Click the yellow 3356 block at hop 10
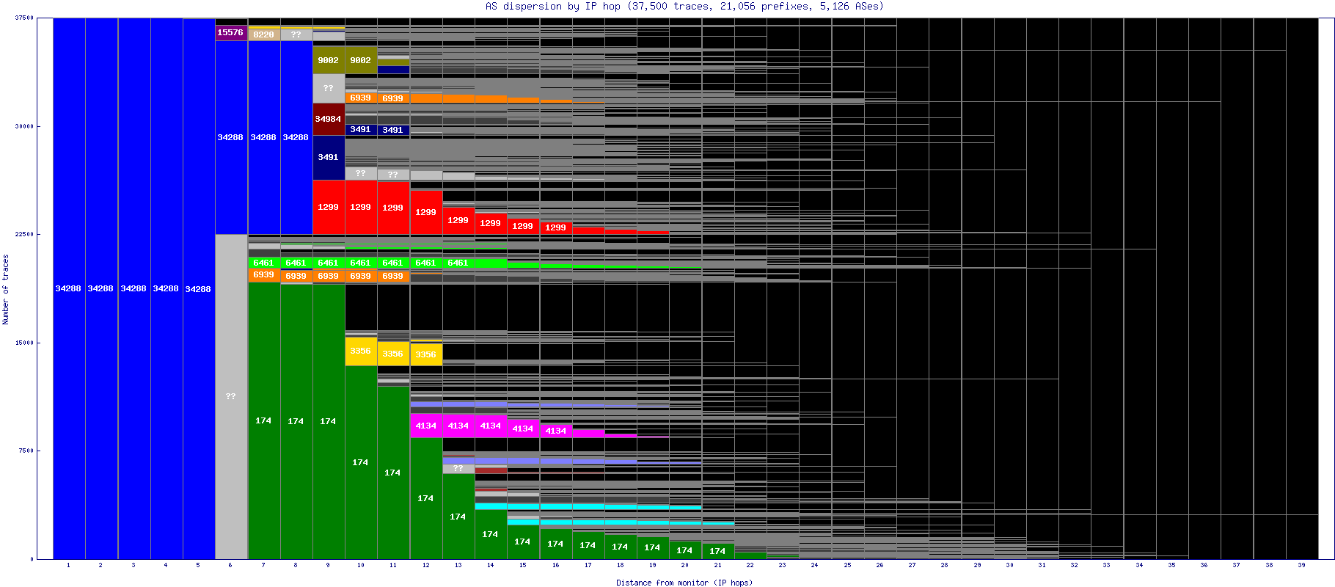Viewport: 1335px width, 587px height. click(x=361, y=351)
